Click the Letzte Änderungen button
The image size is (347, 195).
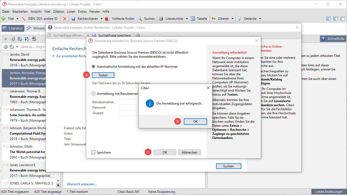tap(329, 192)
